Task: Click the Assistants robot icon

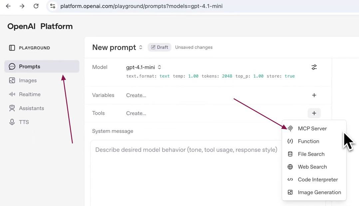Action: 12,108
